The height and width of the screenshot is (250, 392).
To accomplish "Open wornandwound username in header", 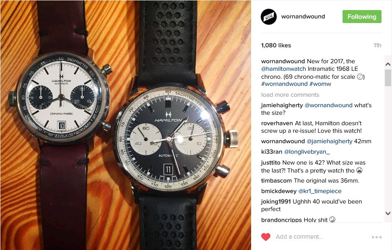I will pyautogui.click(x=303, y=16).
